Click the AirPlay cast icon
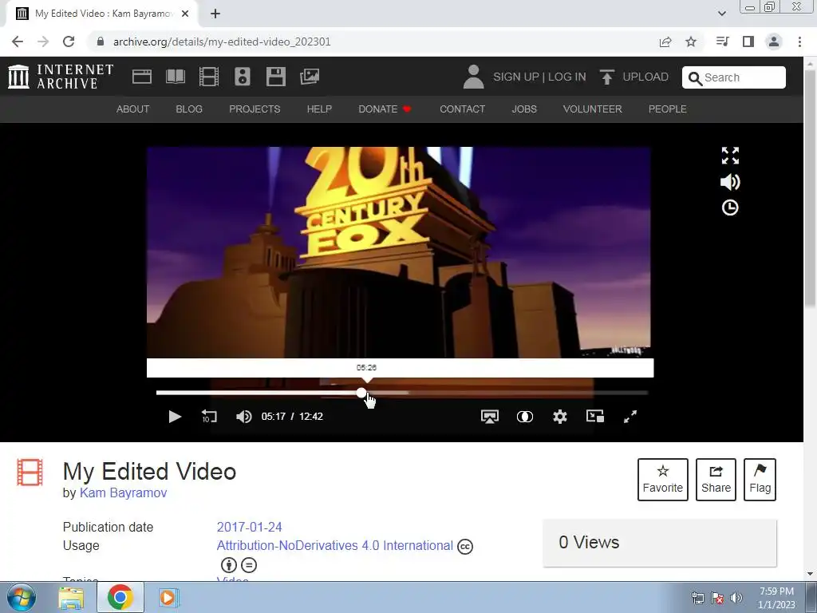The height and width of the screenshot is (613, 817). (x=489, y=417)
